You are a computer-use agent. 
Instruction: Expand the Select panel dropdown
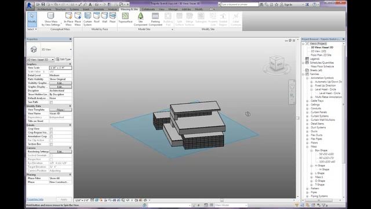(x=32, y=29)
